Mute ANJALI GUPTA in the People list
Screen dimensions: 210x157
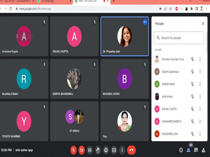[192, 109]
